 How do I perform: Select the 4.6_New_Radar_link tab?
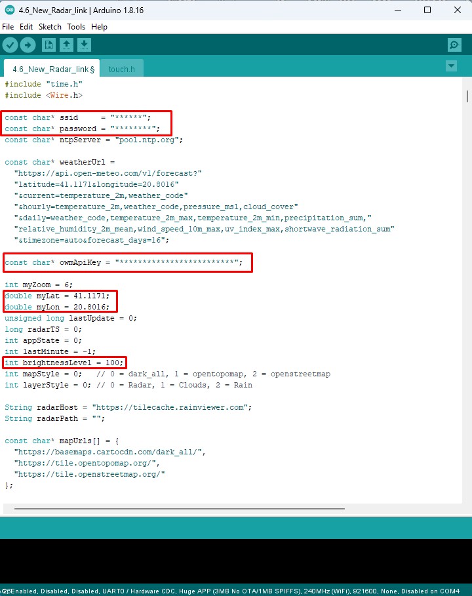[54, 69]
